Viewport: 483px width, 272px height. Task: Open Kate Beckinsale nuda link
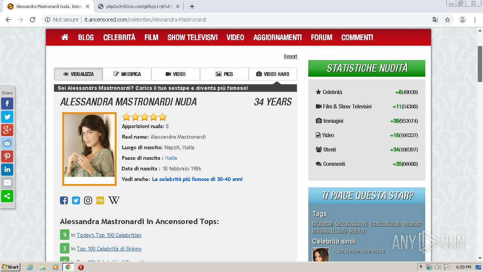pyautogui.click(x=358, y=251)
